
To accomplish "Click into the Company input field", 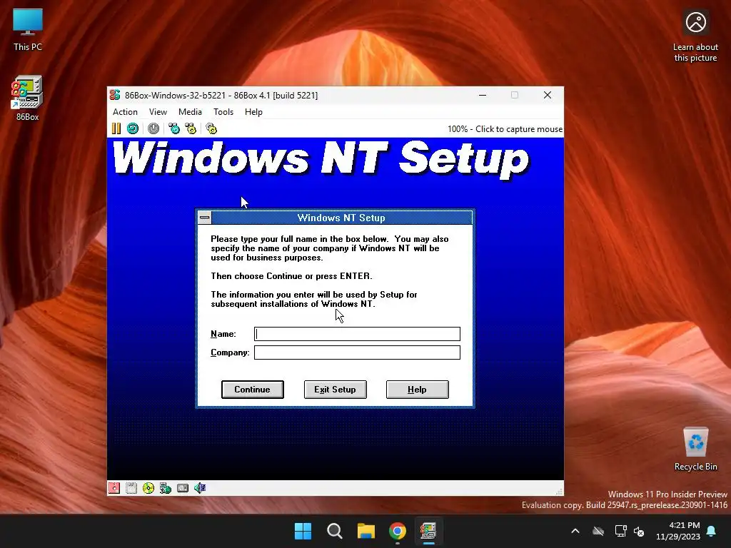I will [357, 352].
